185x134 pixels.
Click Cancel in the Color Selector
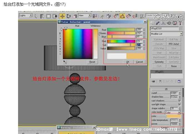click(x=139, y=62)
